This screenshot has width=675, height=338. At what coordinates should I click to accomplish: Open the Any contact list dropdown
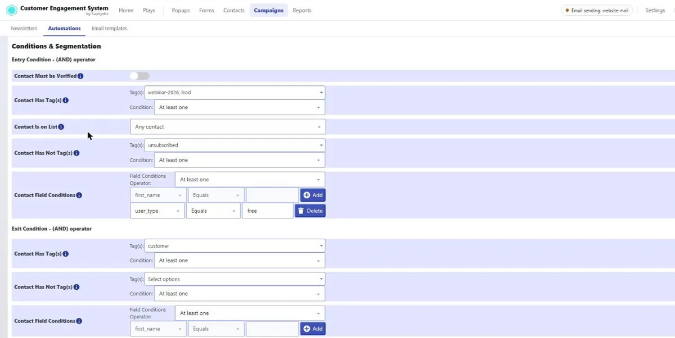coord(228,127)
